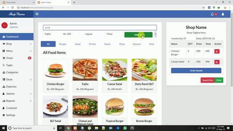Click the Menu cutlery icon in sidebar
This screenshot has width=233, height=131.
point(4,51)
